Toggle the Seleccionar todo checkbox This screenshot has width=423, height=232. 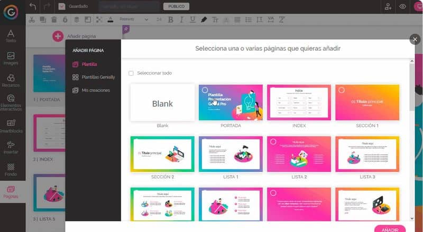(131, 73)
